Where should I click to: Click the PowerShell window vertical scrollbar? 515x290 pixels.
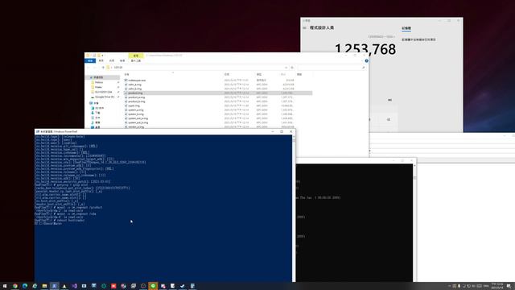click(x=294, y=208)
